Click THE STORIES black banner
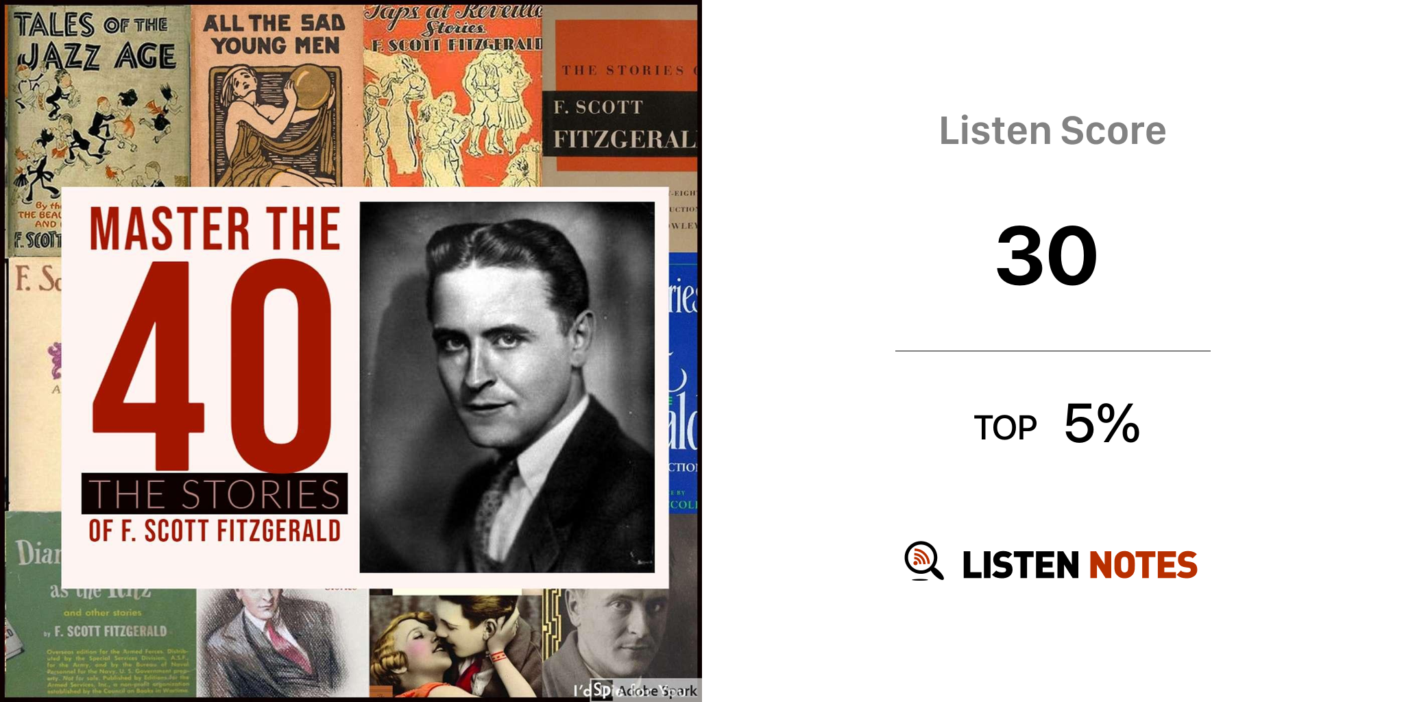This screenshot has width=1404, height=702. (x=215, y=494)
